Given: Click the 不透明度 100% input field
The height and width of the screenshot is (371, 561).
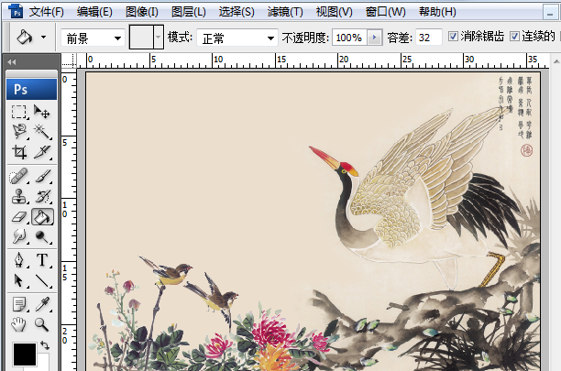Looking at the screenshot, I should (x=349, y=38).
